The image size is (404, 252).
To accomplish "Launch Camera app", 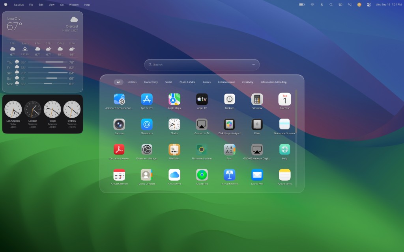I will [x=119, y=124].
